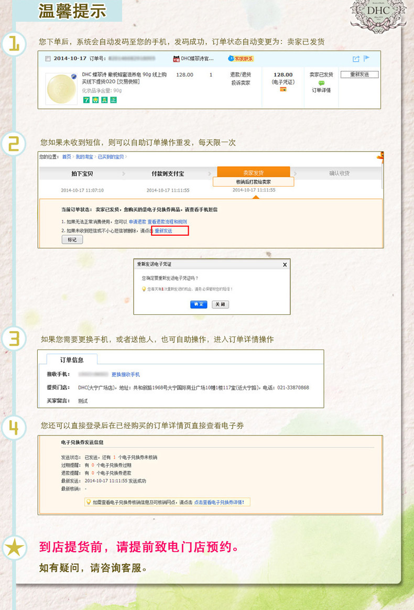The image size is (414, 610).
Task: Click 确定 in the resend voucher dialog
Action: [x=199, y=304]
